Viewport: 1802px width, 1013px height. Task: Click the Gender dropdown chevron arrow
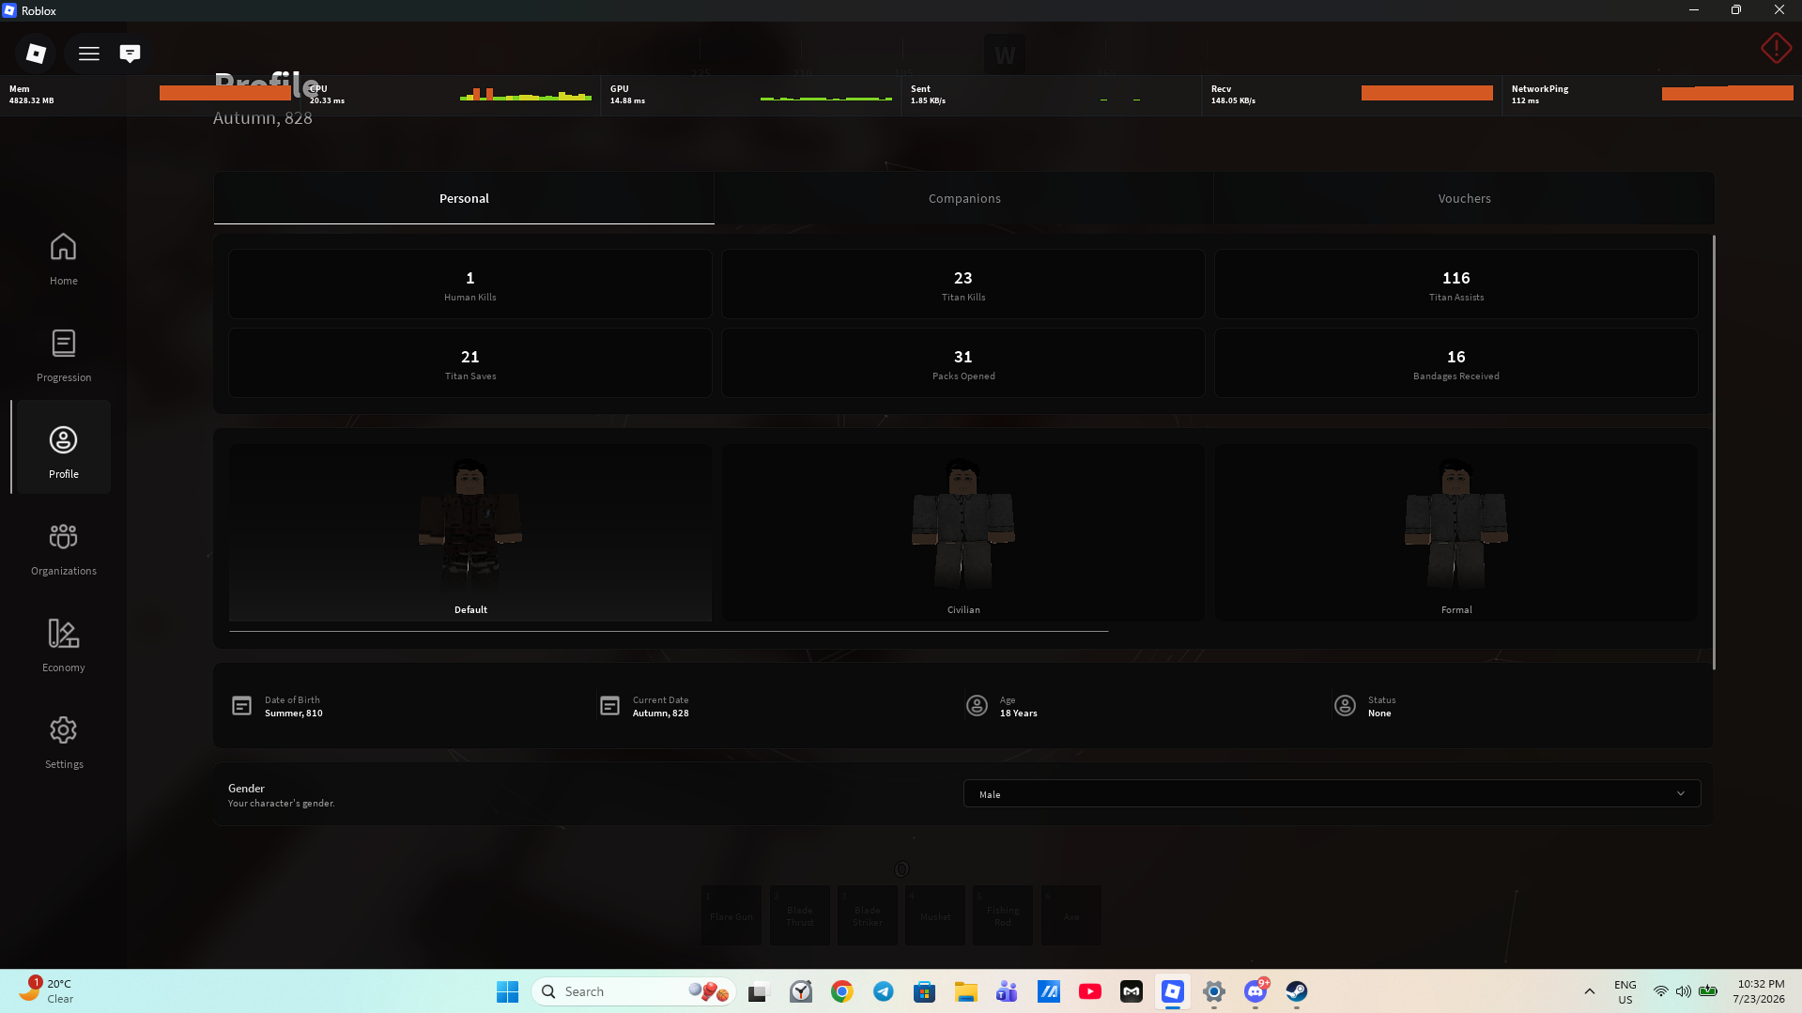[1681, 794]
